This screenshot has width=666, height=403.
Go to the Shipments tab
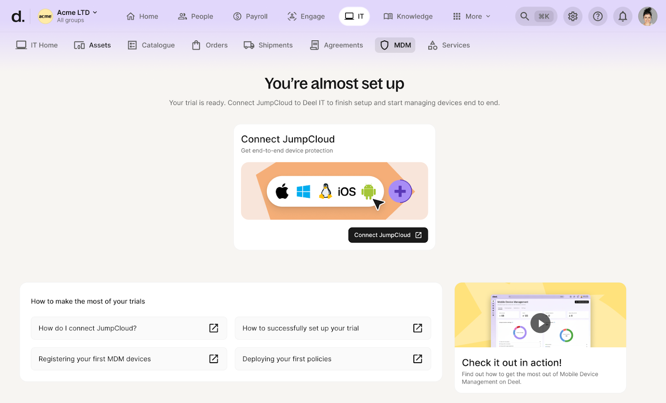point(268,45)
